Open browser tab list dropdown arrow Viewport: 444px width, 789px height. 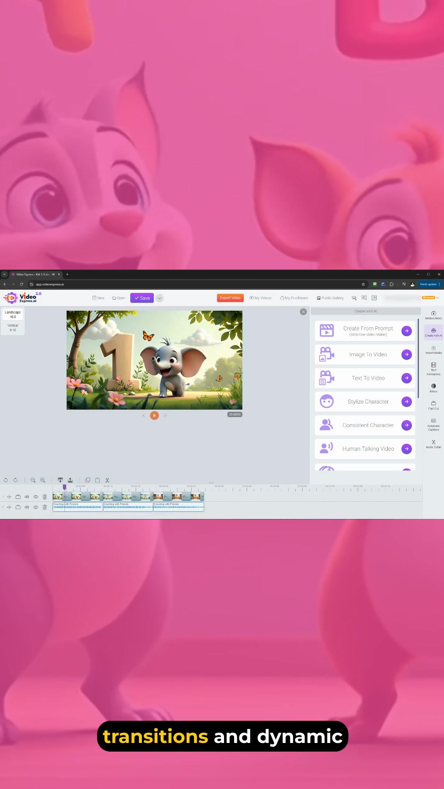5,274
